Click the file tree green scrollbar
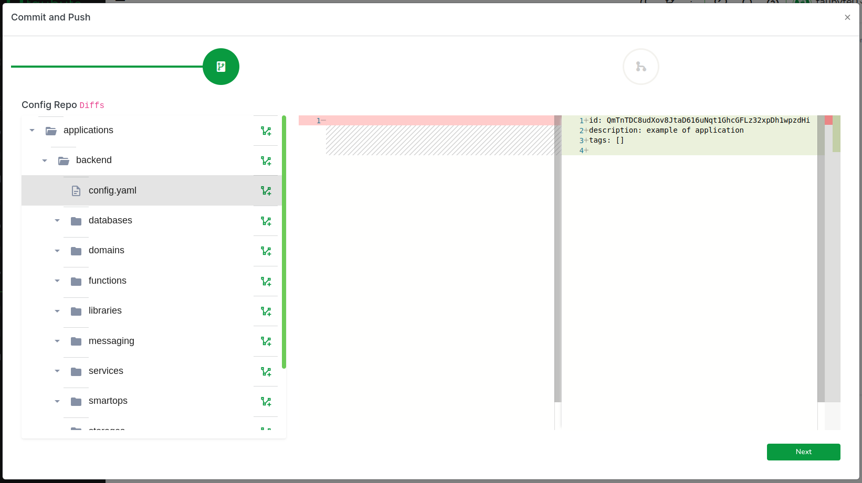Image resolution: width=862 pixels, height=483 pixels. (284, 241)
